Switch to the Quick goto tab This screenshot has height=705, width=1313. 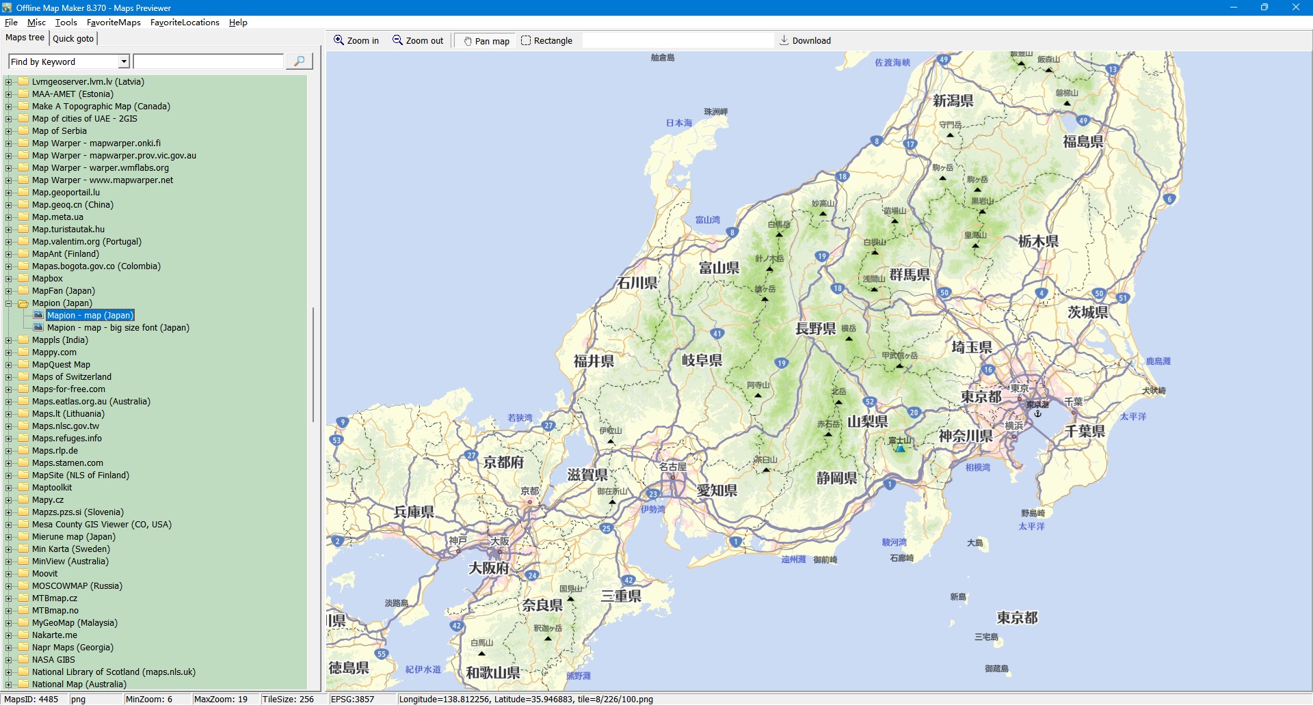73,39
